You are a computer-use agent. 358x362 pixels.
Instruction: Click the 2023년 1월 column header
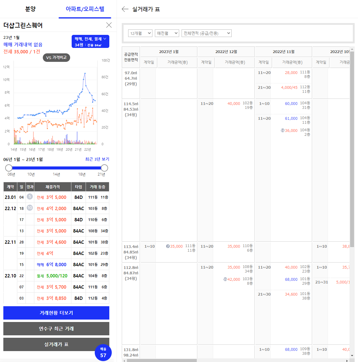pos(169,52)
